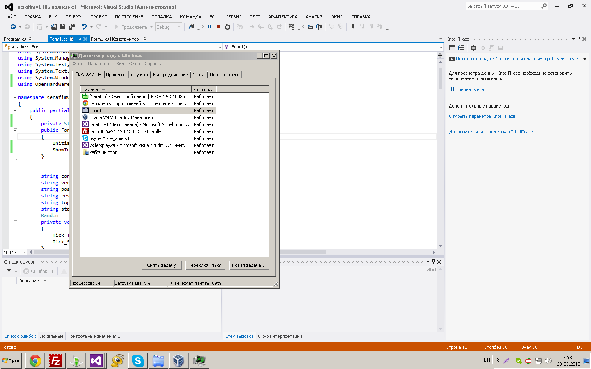Click the Переключиться button
The height and width of the screenshot is (369, 591).
[x=205, y=265]
